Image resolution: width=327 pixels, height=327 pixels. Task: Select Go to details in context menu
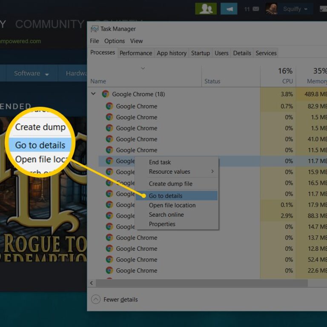(x=177, y=196)
